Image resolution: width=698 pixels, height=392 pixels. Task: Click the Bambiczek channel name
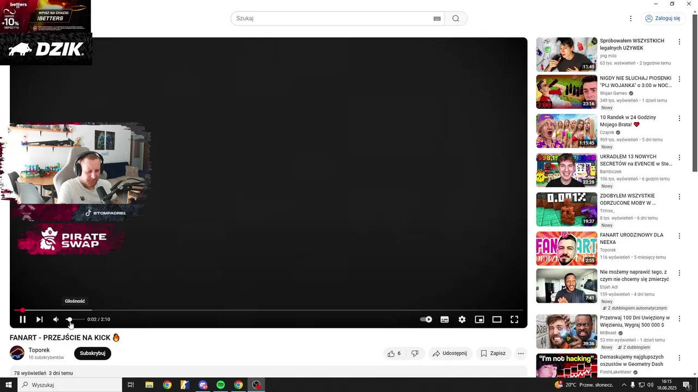[x=611, y=171]
